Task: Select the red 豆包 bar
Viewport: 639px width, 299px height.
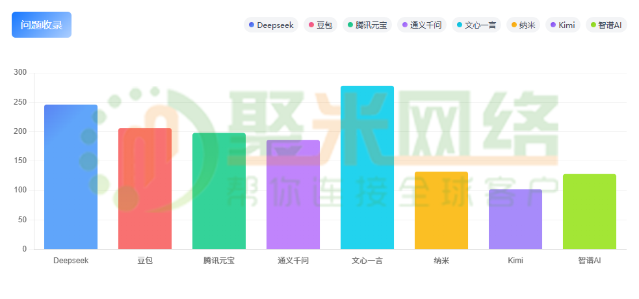Action: point(145,188)
